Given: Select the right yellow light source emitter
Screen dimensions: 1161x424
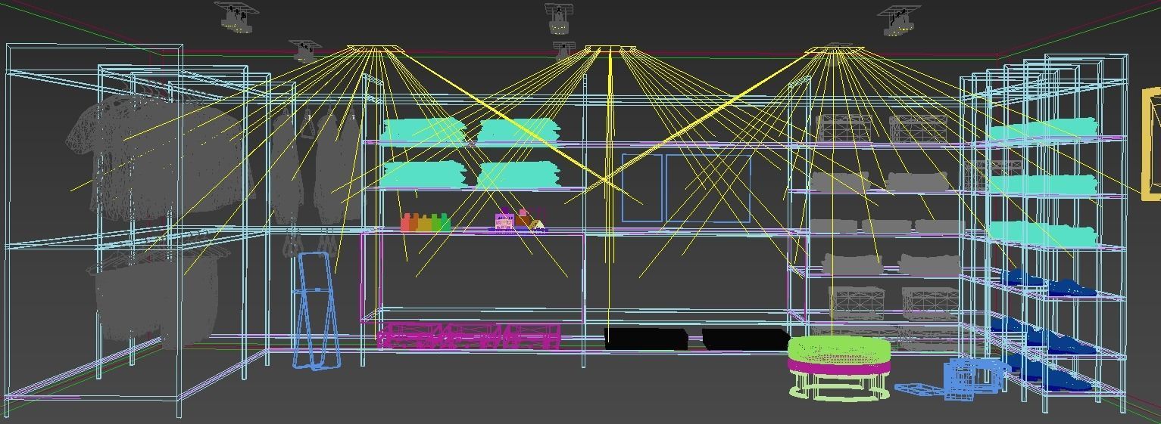Looking at the screenshot, I should (834, 50).
